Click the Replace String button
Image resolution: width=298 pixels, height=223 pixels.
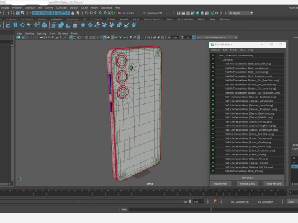pos(247,183)
